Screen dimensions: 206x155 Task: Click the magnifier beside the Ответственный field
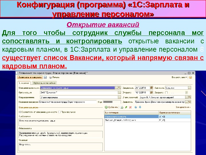click(189, 97)
